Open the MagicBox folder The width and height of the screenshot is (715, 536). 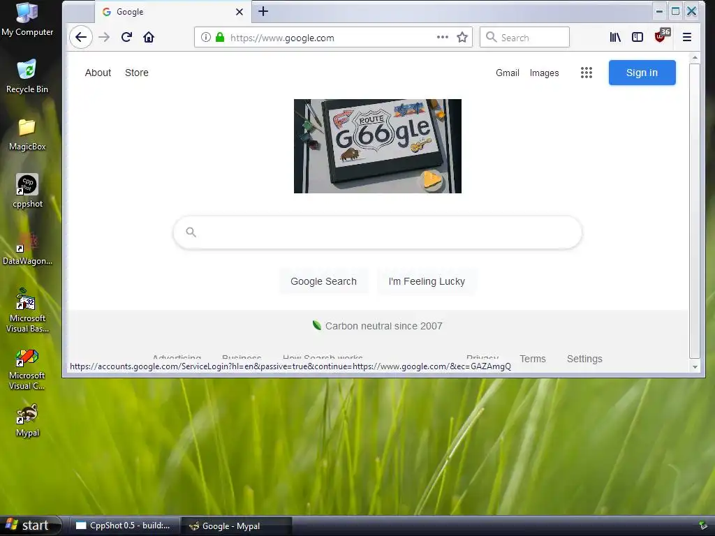point(27,135)
